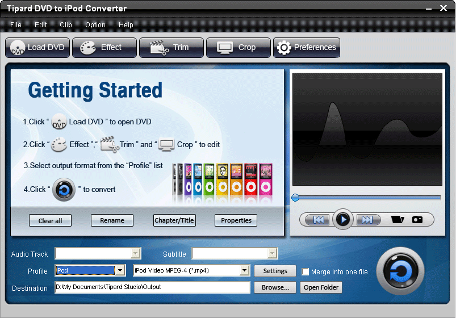Image resolution: width=456 pixels, height=318 pixels.
Task: Click the DVD icon in step 1
Action: [x=59, y=122]
